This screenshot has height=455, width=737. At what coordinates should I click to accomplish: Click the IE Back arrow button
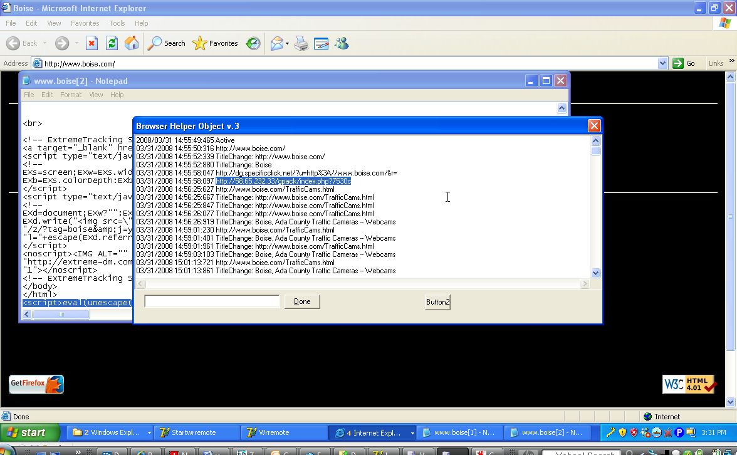pos(21,43)
